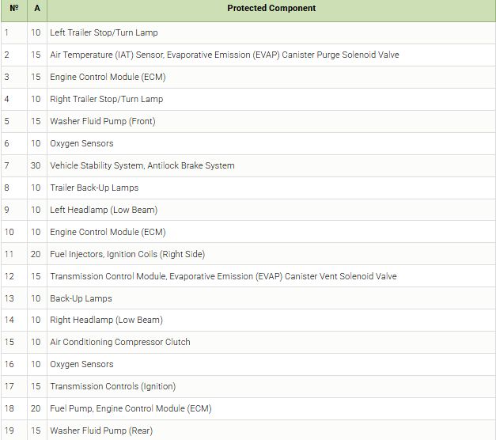Click the "Protected Component" column header
The width and height of the screenshot is (496, 440).
click(x=271, y=9)
